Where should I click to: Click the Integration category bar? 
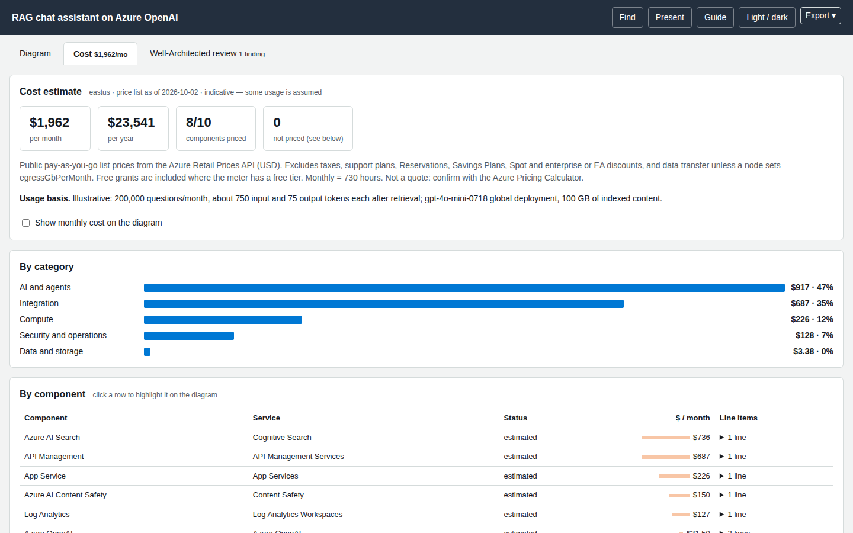coord(384,304)
